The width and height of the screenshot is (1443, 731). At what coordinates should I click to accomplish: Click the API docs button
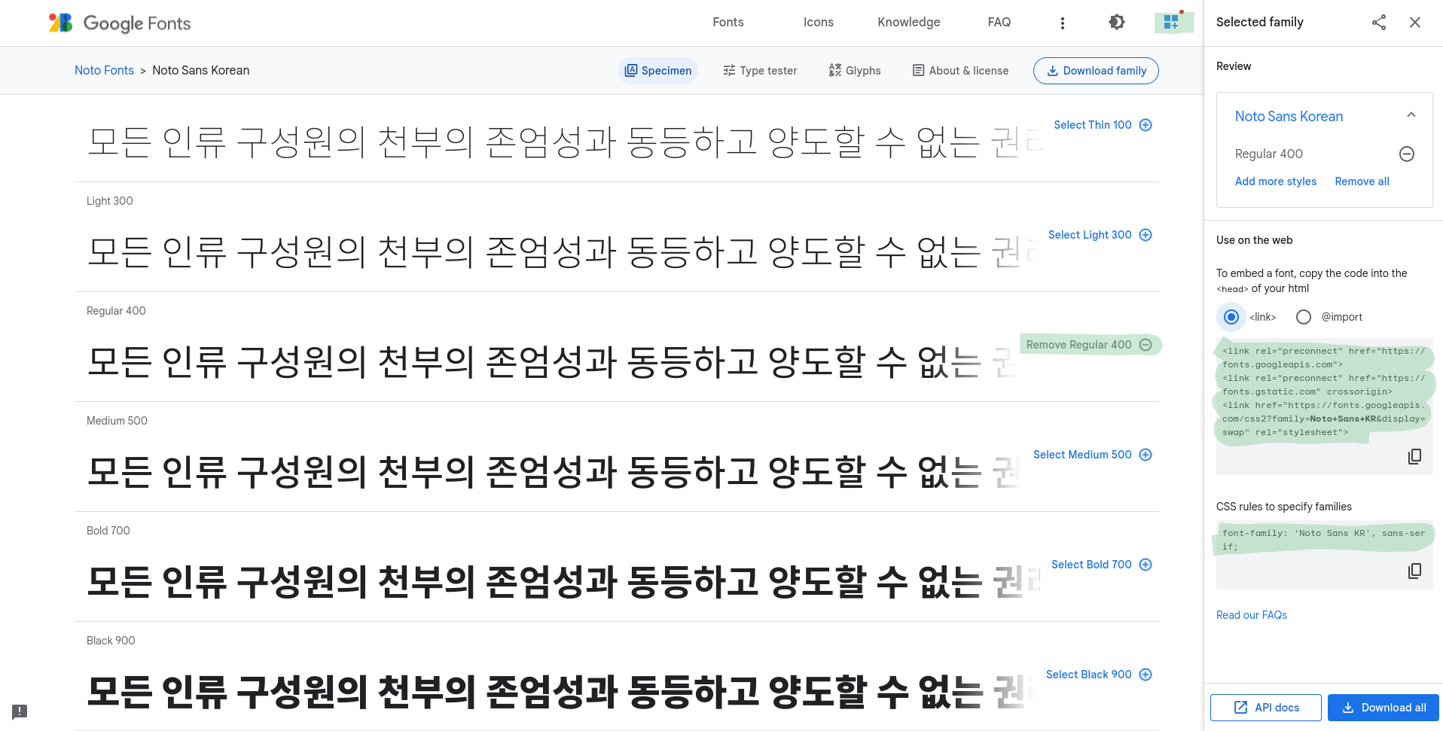coord(1266,708)
